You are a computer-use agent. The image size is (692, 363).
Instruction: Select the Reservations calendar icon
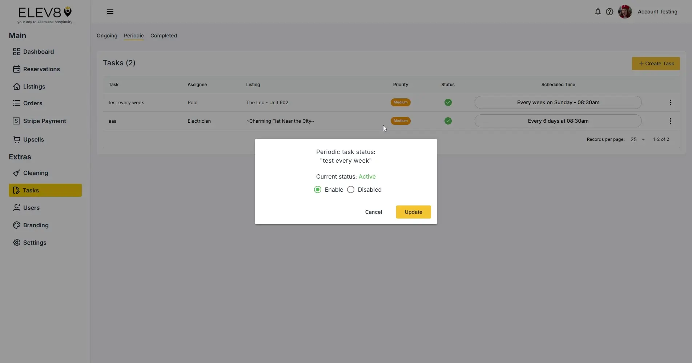click(x=17, y=69)
